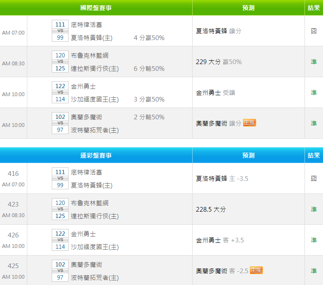Viewport: 323px width, 285px height.
Task: Open 沙加緬度國王(主) team in the 國際盤 table
Action: point(95,99)
